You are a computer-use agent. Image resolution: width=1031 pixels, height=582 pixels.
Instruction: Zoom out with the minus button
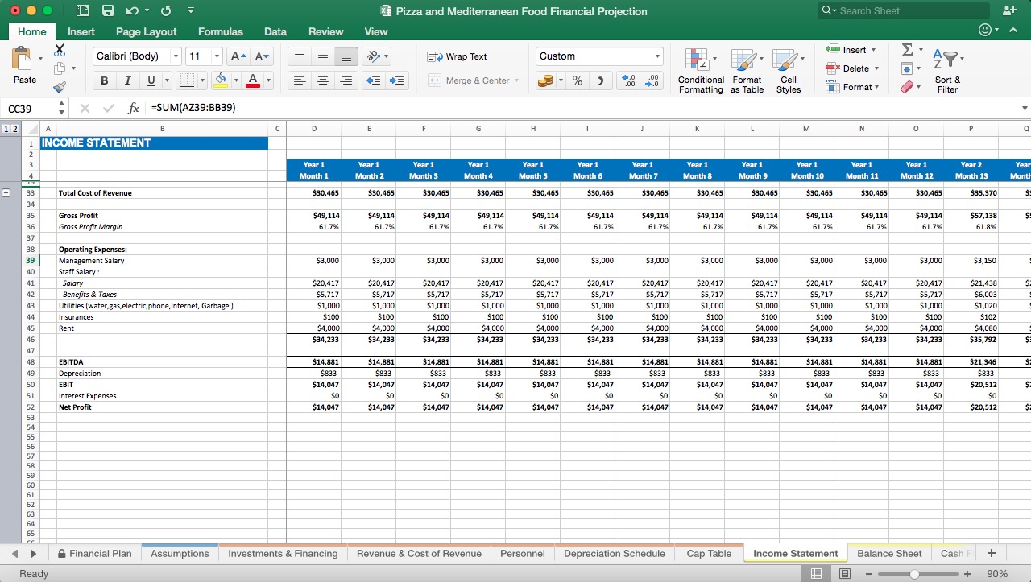pos(869,574)
